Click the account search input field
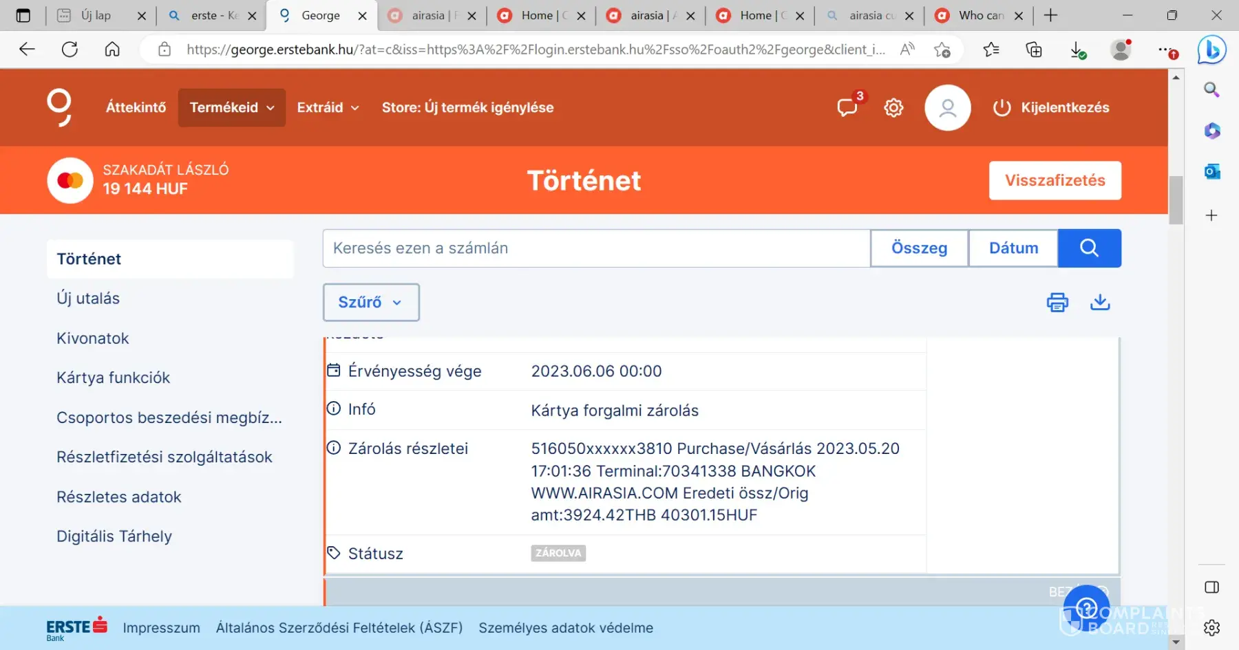The height and width of the screenshot is (650, 1239). pyautogui.click(x=596, y=248)
